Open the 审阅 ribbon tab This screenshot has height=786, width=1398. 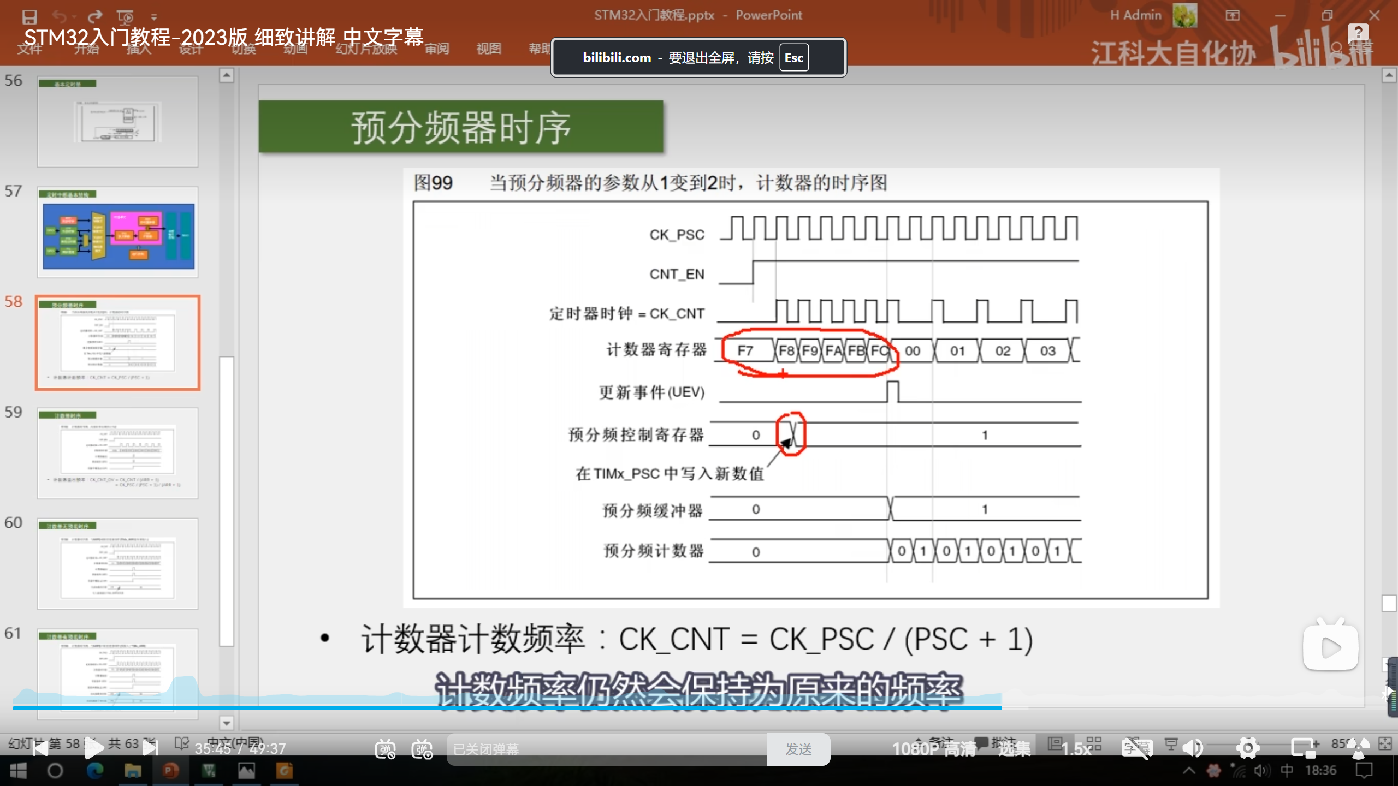pos(437,49)
